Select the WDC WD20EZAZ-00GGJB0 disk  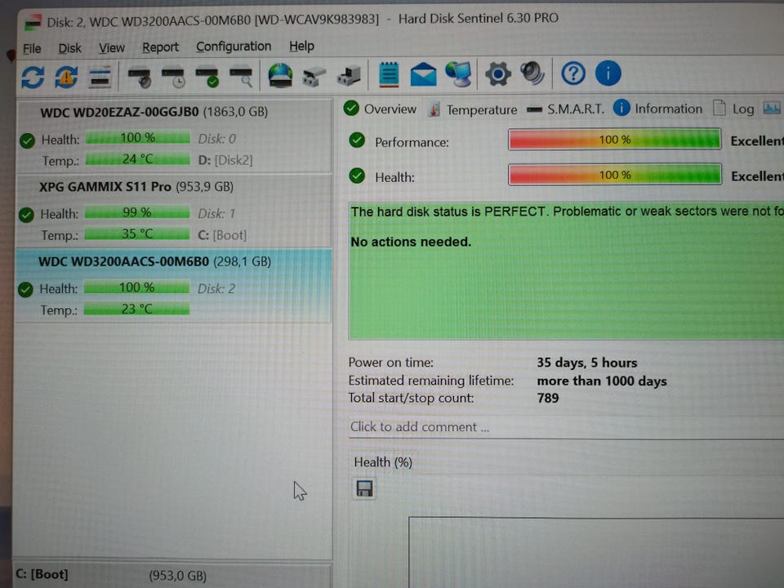[174, 136]
